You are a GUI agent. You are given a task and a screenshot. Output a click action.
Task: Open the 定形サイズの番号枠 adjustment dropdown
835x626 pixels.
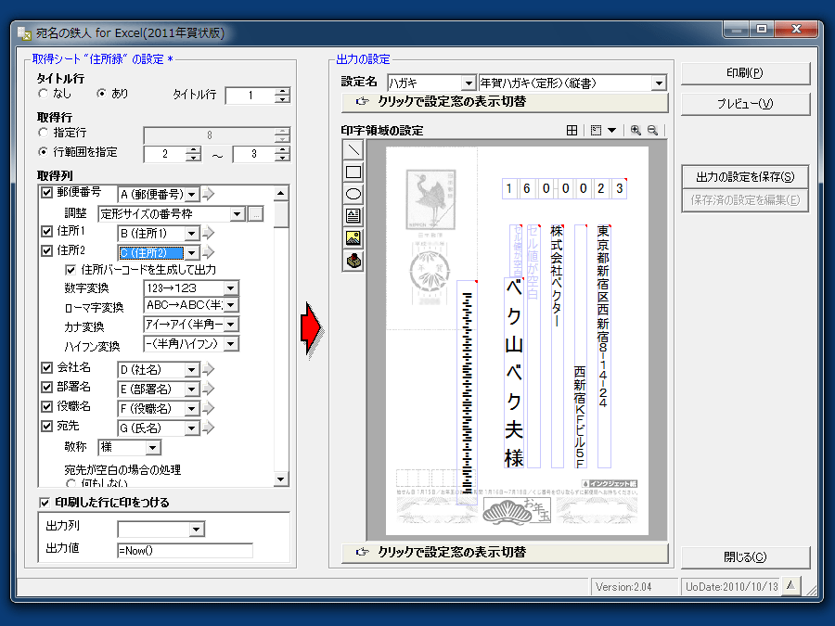[238, 214]
